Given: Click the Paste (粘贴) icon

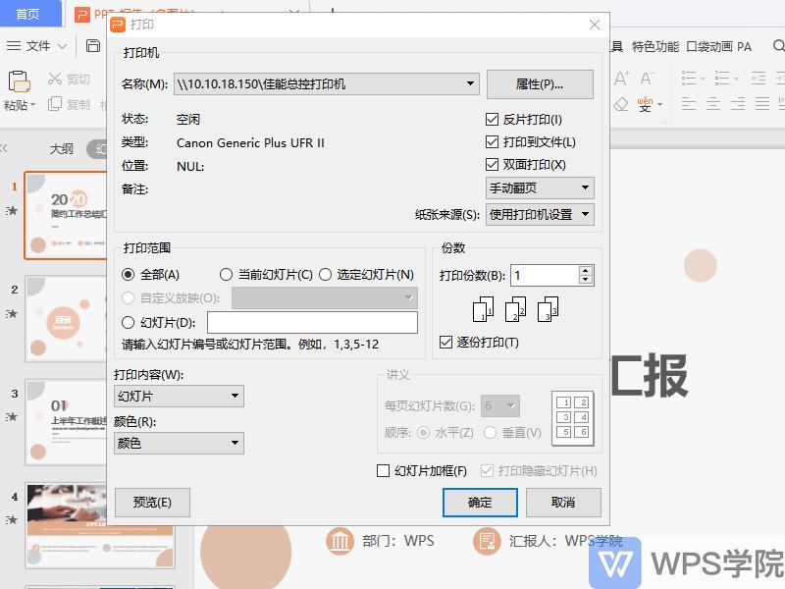Looking at the screenshot, I should coord(18,83).
